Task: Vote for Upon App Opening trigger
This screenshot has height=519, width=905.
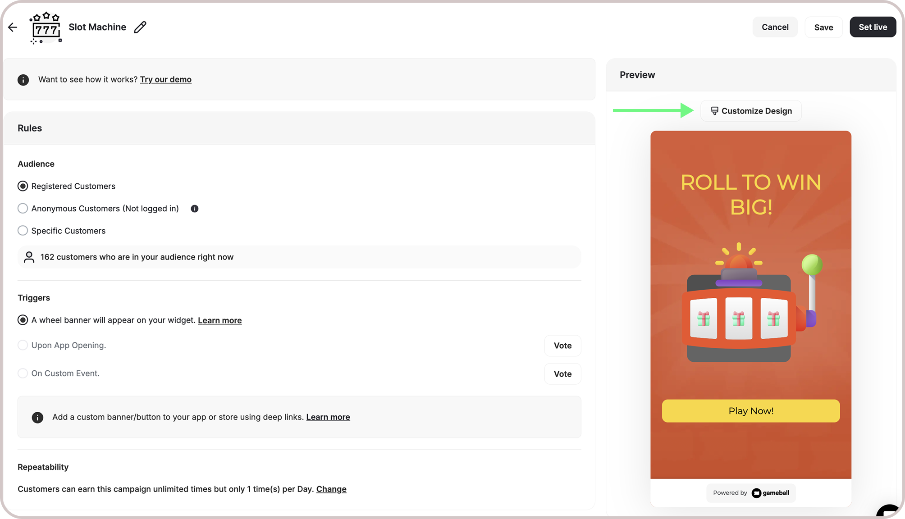Action: [x=562, y=346]
